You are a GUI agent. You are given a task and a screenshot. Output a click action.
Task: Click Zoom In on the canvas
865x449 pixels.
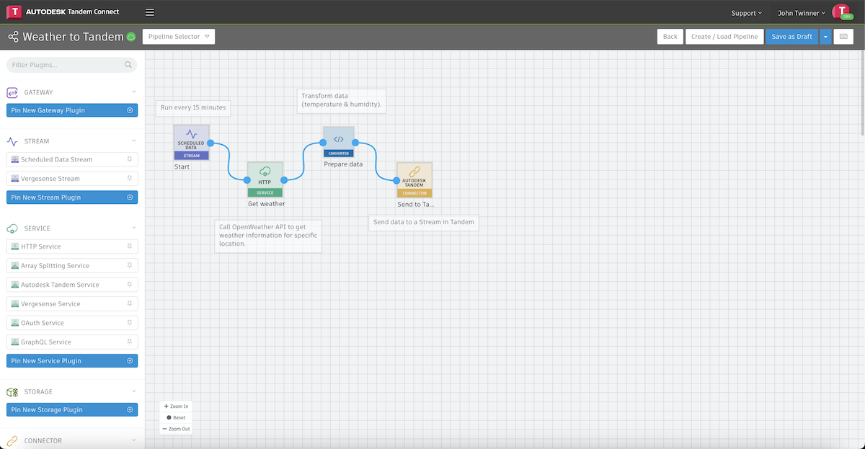tap(176, 406)
